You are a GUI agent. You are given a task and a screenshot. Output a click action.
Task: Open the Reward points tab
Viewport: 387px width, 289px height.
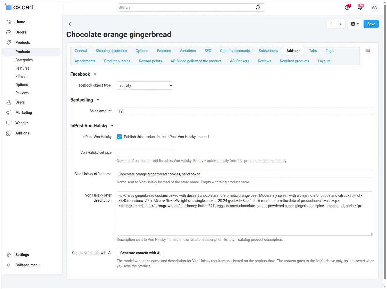[150, 61]
